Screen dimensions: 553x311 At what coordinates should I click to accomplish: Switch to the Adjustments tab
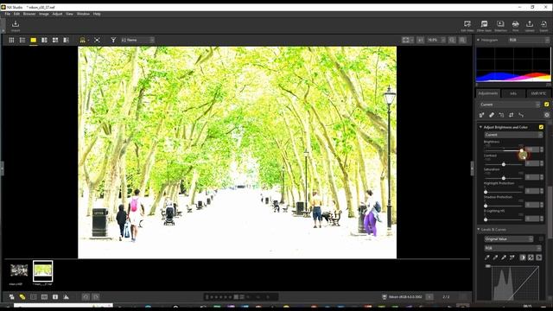(488, 93)
